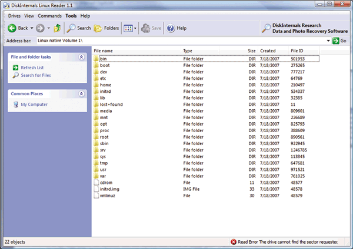Go up one folder level
The image size is (353, 249).
58,28
